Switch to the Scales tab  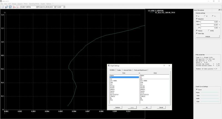pyautogui.click(x=119, y=70)
